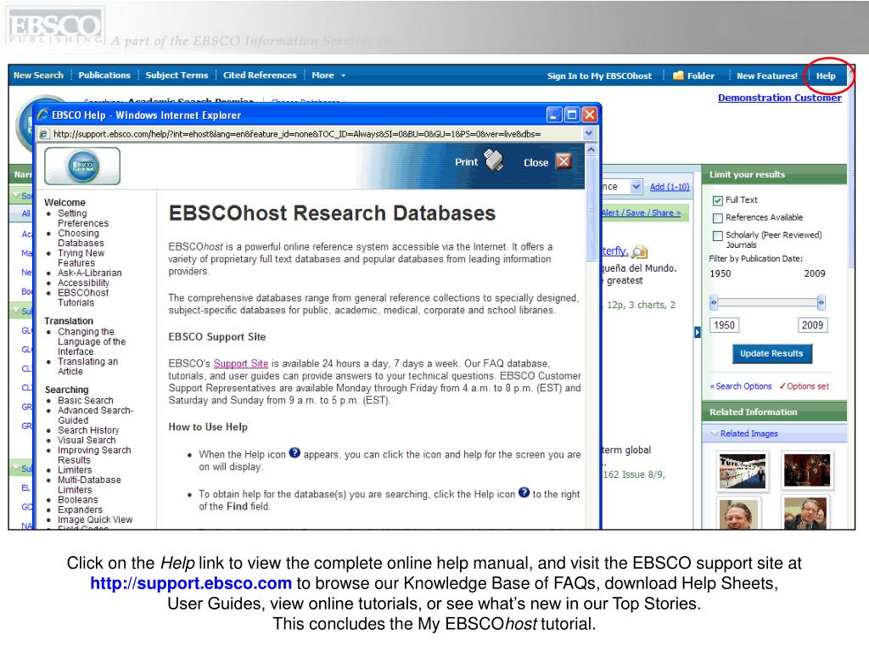Screen dimensions: 869x652
Task: Open Changing the Language of the Interface
Action: [92, 341]
